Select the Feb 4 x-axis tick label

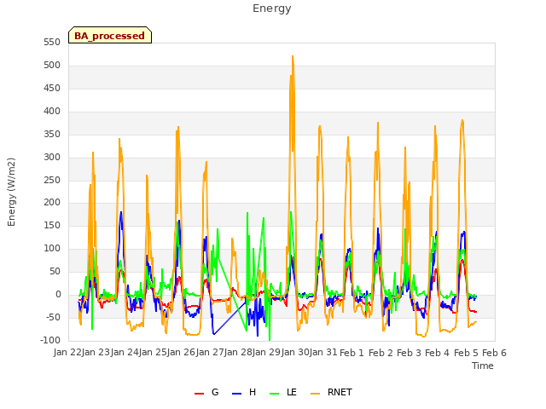click(437, 353)
